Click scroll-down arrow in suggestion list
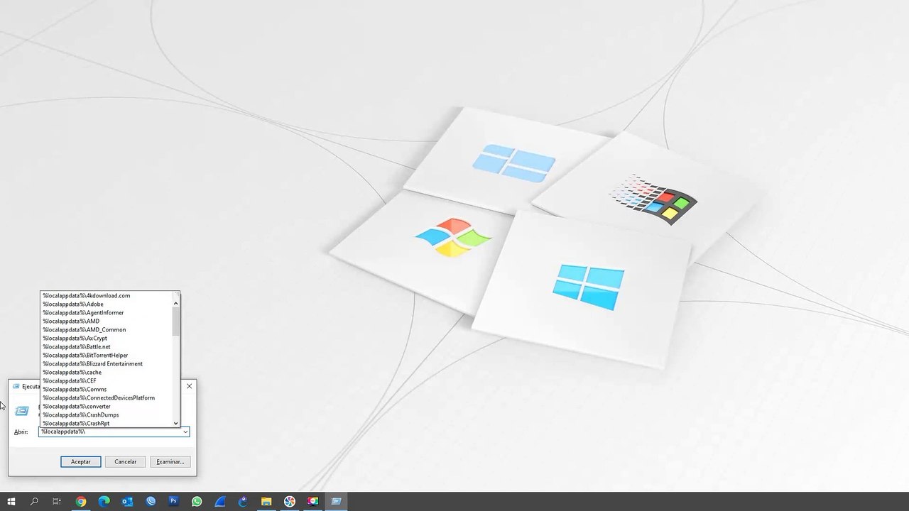 176,424
